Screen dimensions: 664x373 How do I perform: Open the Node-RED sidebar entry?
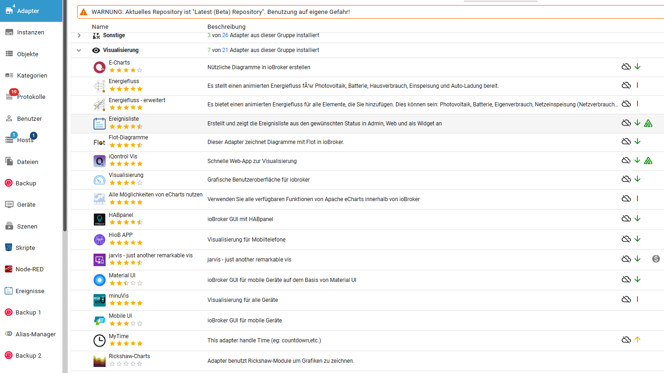[x=30, y=269]
